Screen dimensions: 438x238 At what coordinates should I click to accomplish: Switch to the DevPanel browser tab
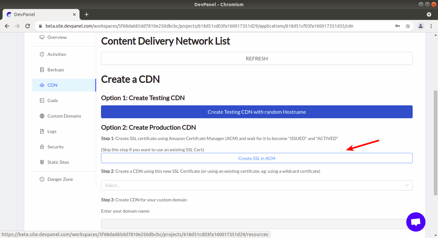(x=38, y=14)
